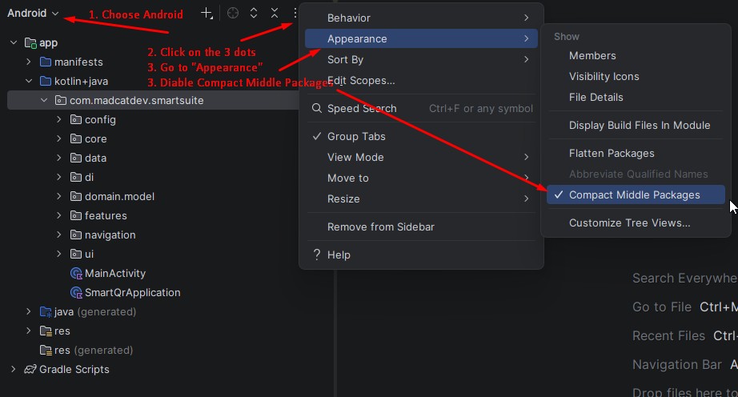Click the 'Go to File' hint text

click(x=662, y=307)
